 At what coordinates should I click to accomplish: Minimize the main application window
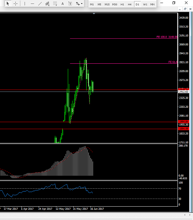coord(162,3)
